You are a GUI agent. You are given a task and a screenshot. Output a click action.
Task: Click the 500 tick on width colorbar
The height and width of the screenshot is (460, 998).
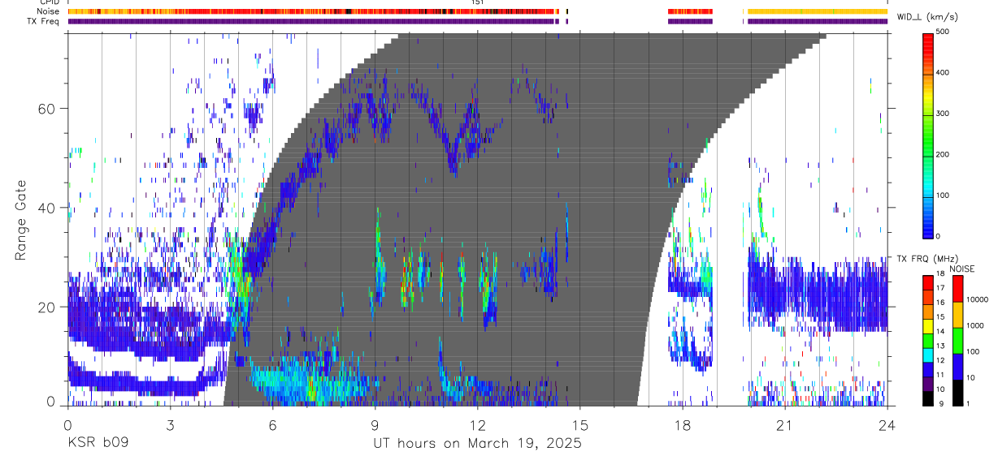pyautogui.click(x=943, y=32)
